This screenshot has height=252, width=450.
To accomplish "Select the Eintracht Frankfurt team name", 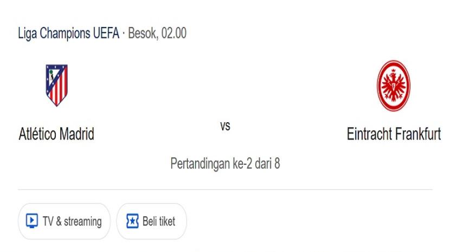I will pyautogui.click(x=394, y=134).
